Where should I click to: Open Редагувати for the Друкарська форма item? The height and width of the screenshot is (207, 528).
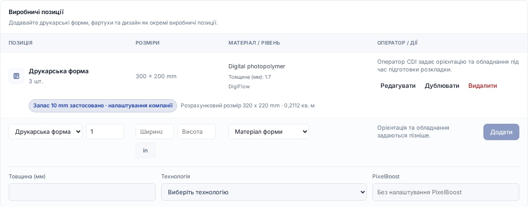coord(398,86)
